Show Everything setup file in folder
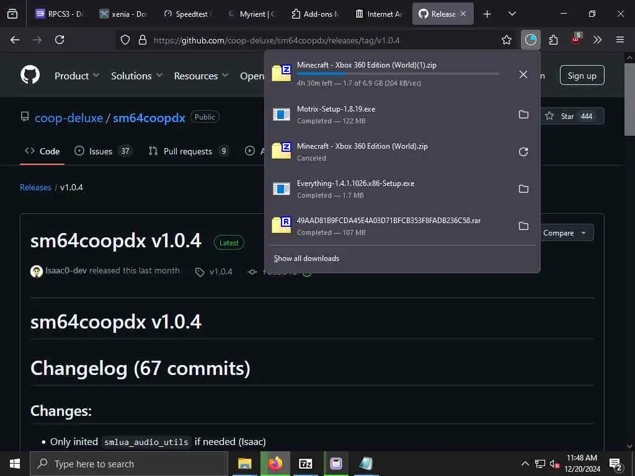The width and height of the screenshot is (635, 476). click(523, 189)
